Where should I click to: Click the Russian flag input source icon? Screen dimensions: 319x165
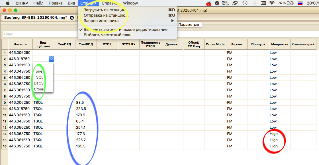300,3
